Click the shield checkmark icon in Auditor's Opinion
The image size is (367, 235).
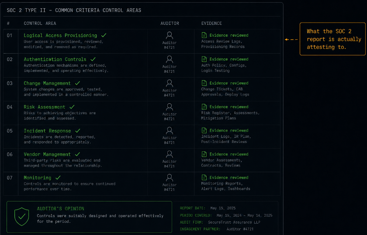click(x=21, y=217)
